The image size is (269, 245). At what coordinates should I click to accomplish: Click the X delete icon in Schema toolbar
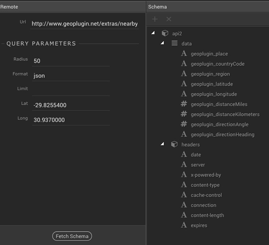[x=169, y=19]
